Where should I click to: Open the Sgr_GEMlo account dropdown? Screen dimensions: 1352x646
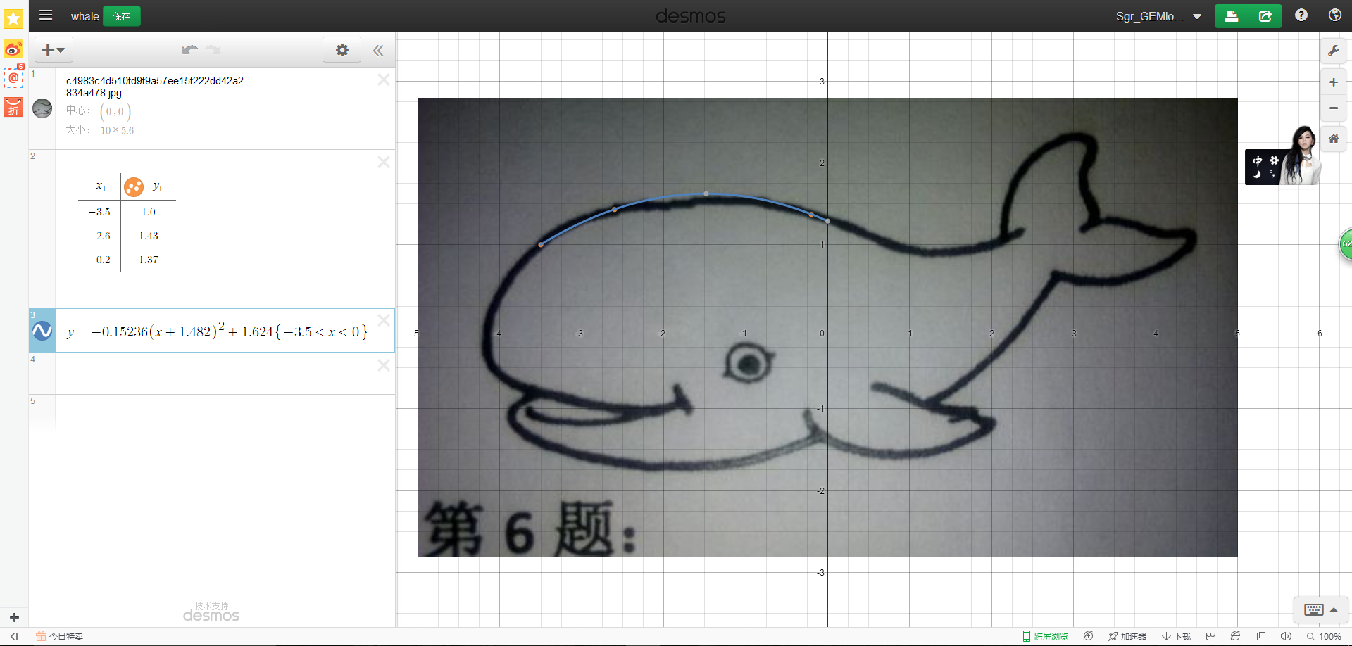pos(1158,16)
